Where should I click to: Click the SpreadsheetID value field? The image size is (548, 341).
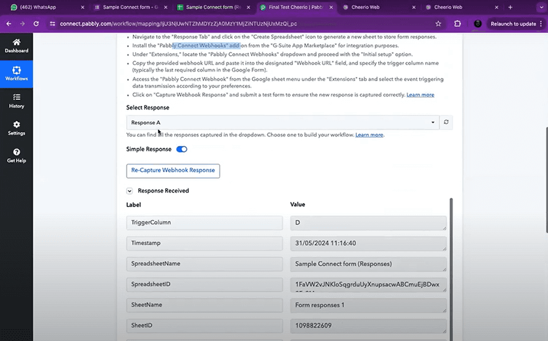pos(368,285)
